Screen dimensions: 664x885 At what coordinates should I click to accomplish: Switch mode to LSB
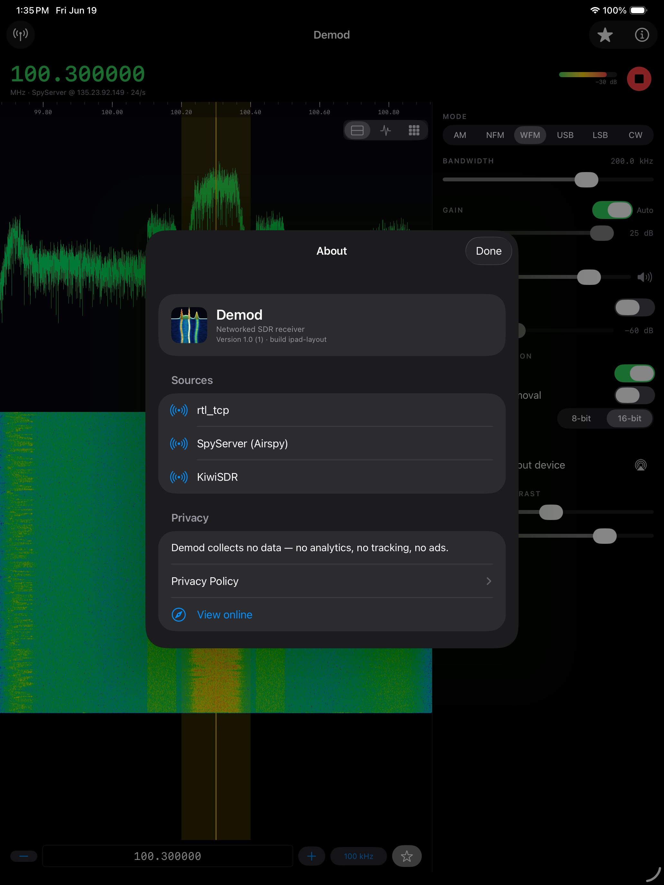600,135
